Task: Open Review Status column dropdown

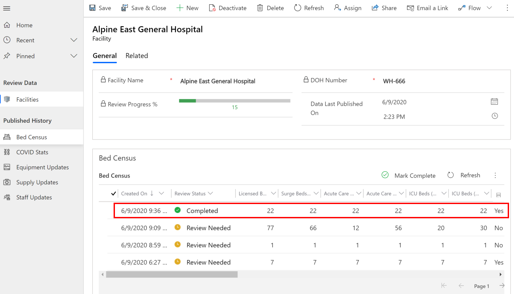Action: tap(211, 193)
